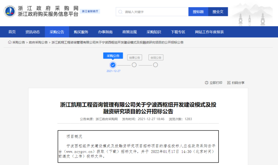Select the 合同公告 stage tab
The width and height of the screenshot is (278, 165).
pos(156,57)
